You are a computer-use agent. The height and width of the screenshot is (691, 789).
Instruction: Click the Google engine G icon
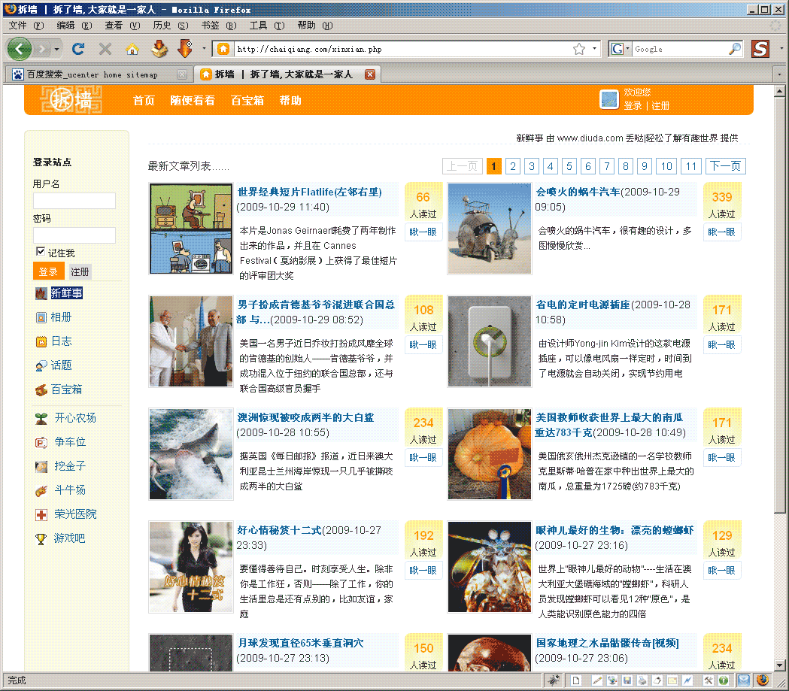click(x=617, y=49)
